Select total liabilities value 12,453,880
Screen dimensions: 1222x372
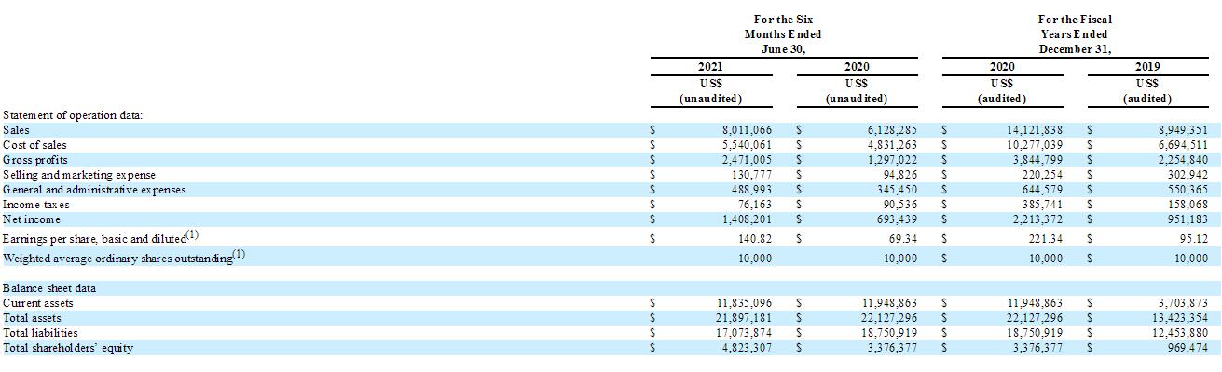(x=1180, y=333)
